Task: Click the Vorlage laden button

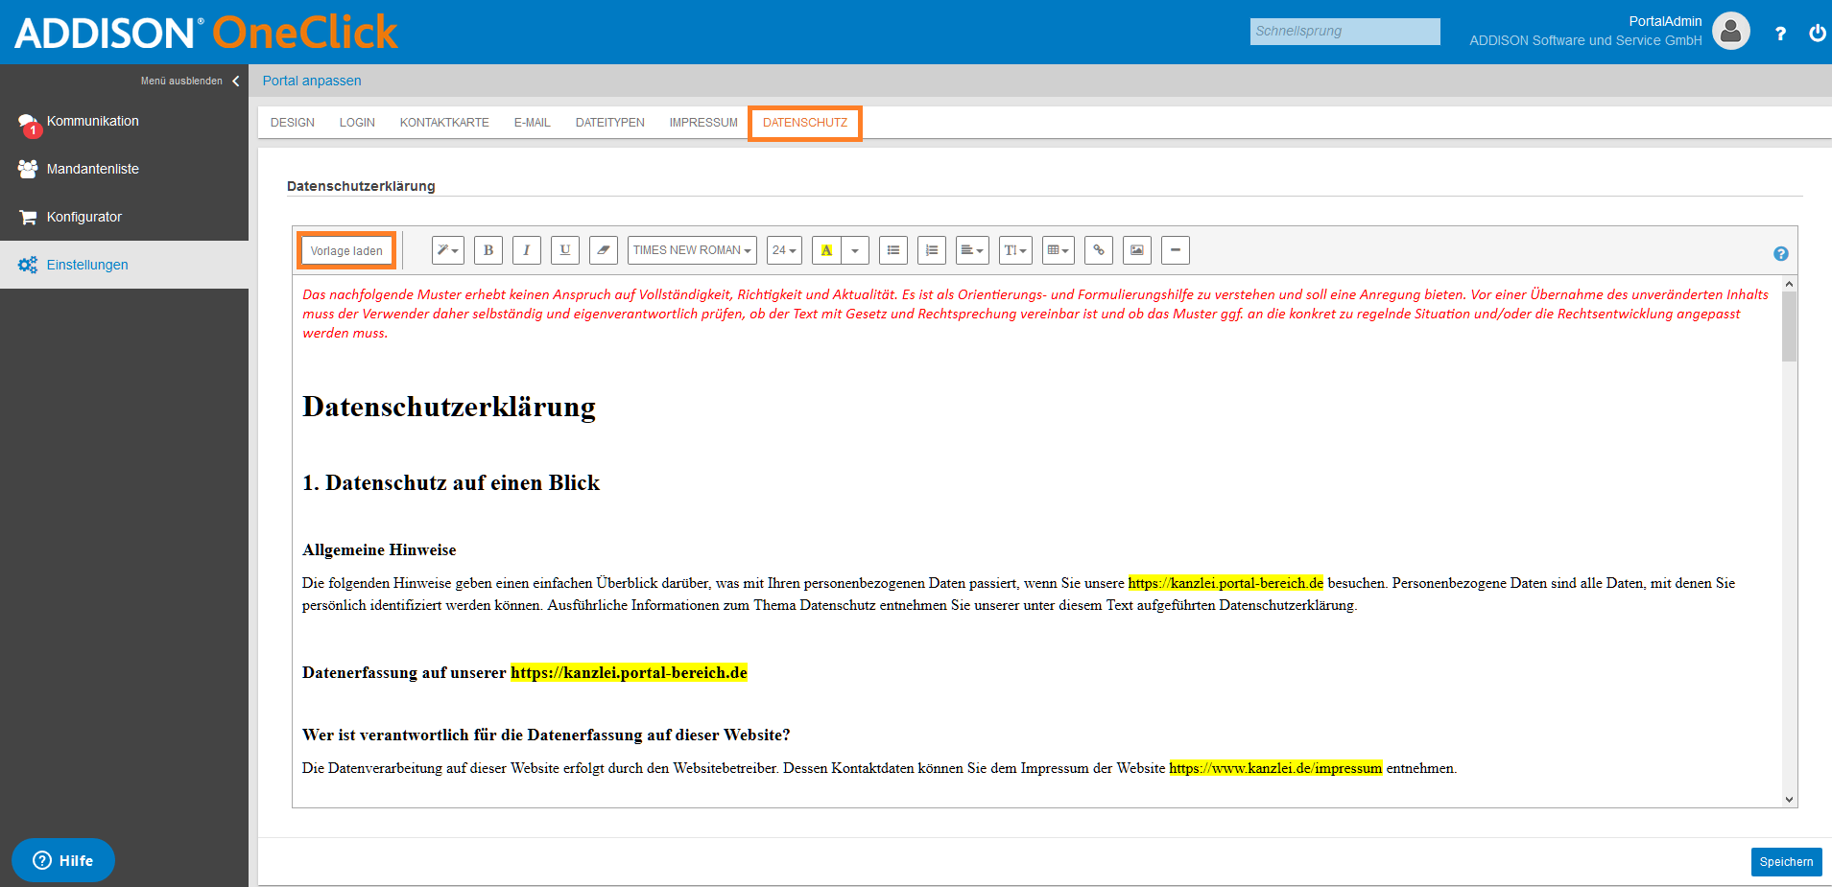Action: pos(346,251)
